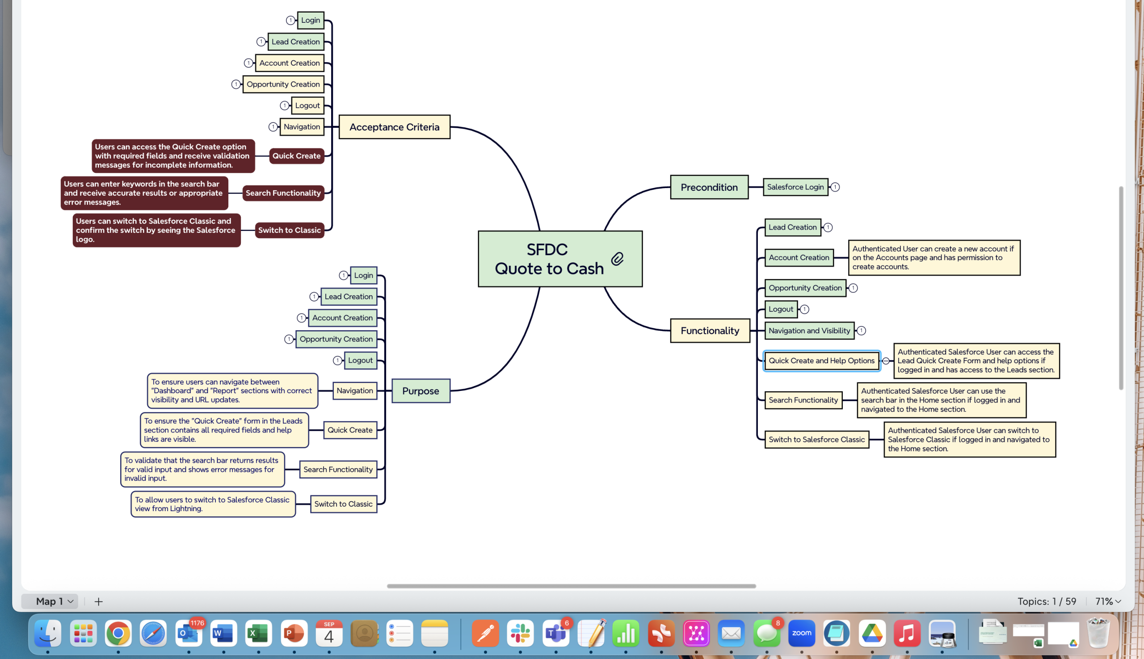Image resolution: width=1144 pixels, height=659 pixels.
Task: Select the Acceptance Criteria topic
Action: pyautogui.click(x=394, y=127)
